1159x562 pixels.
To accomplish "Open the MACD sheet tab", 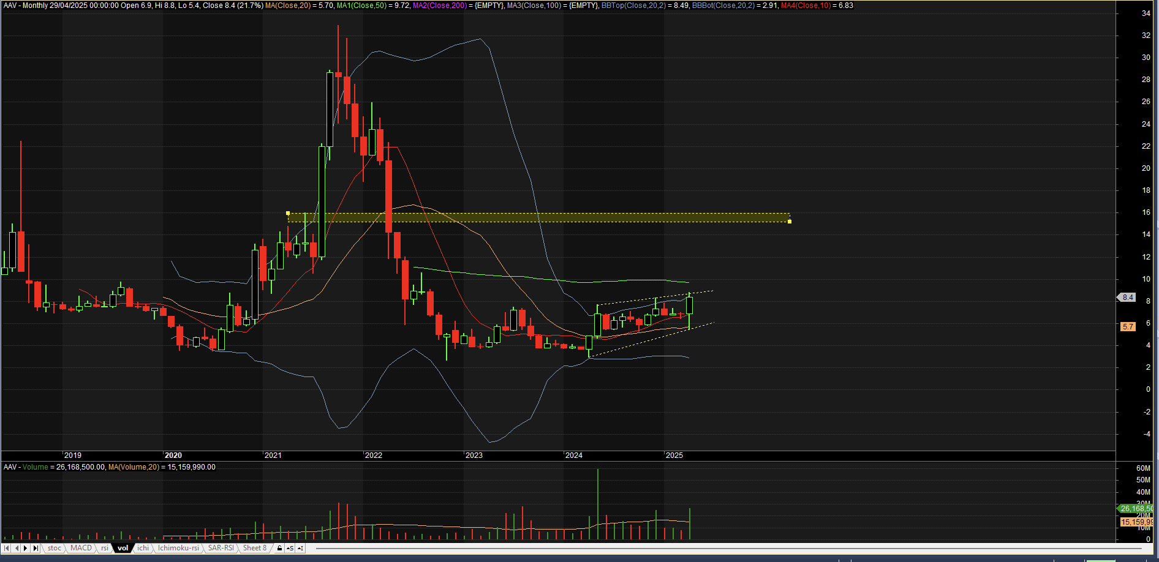I will pos(81,548).
